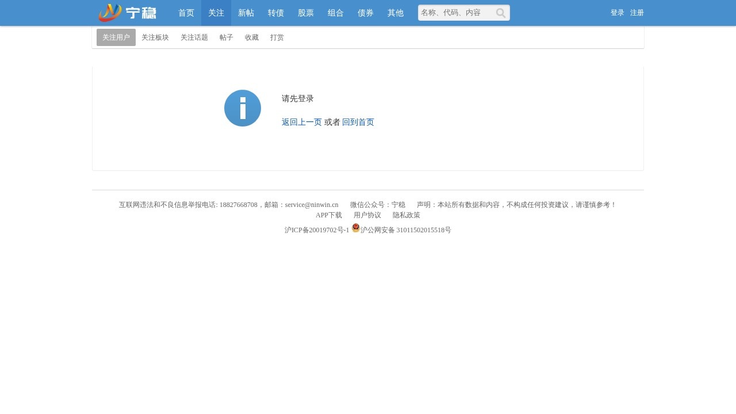
Task: Switch to the 打赏 tab
Action: [277, 37]
